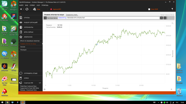The width and height of the screenshot is (186, 104).
Task: Open the ФАЙЛ menu
Action: click(x=21, y=5)
